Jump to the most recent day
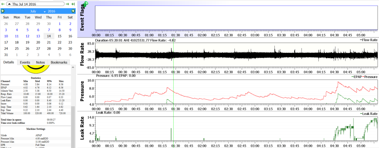This screenshot has width=379, height=148. (73, 4)
